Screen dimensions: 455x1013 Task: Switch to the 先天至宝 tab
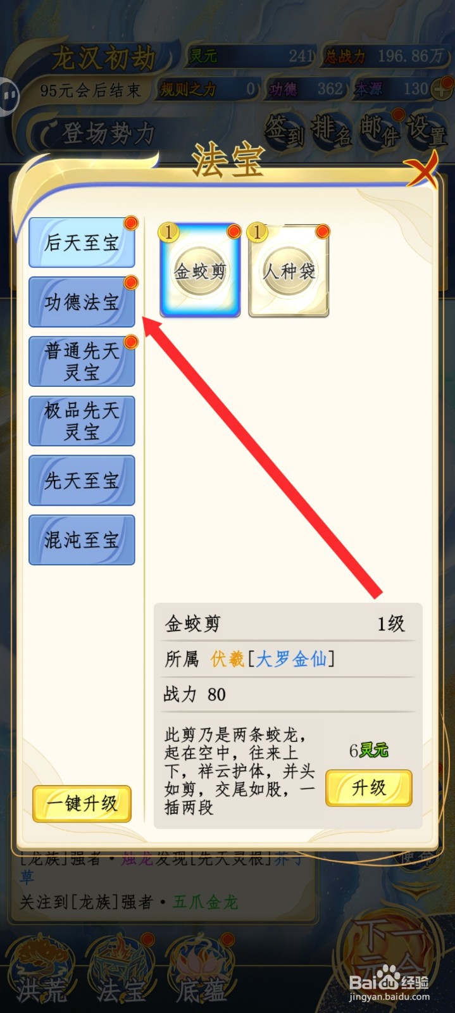pyautogui.click(x=82, y=481)
